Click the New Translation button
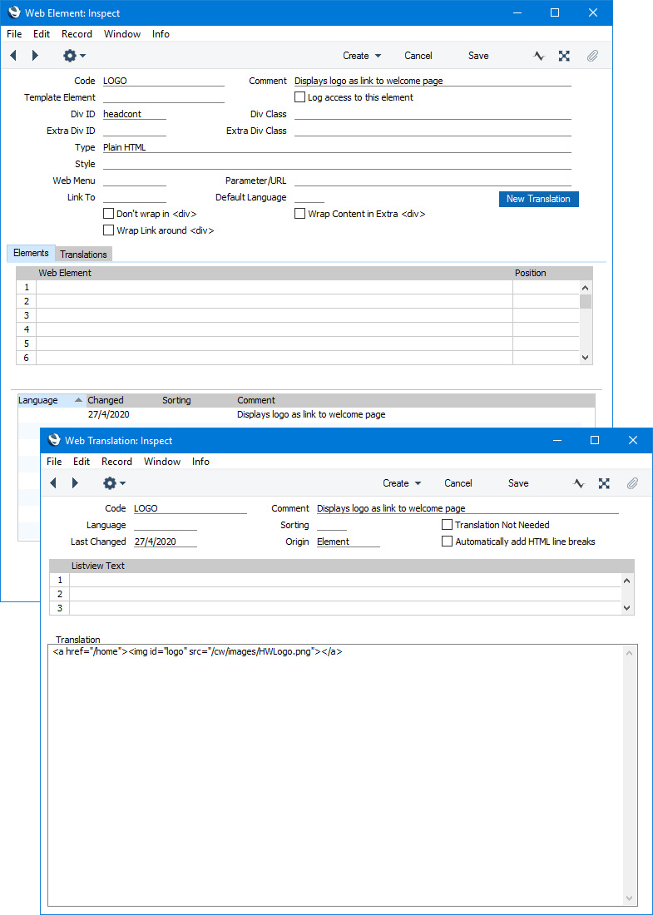 click(x=539, y=199)
